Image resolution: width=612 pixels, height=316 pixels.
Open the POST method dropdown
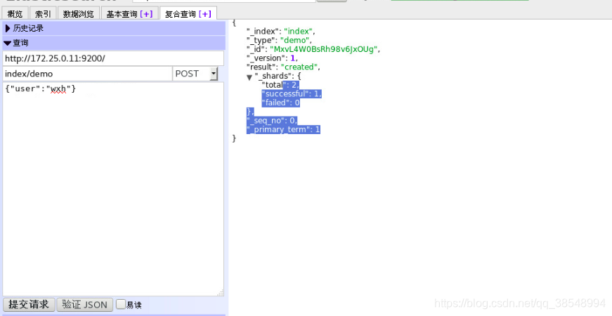[195, 74]
